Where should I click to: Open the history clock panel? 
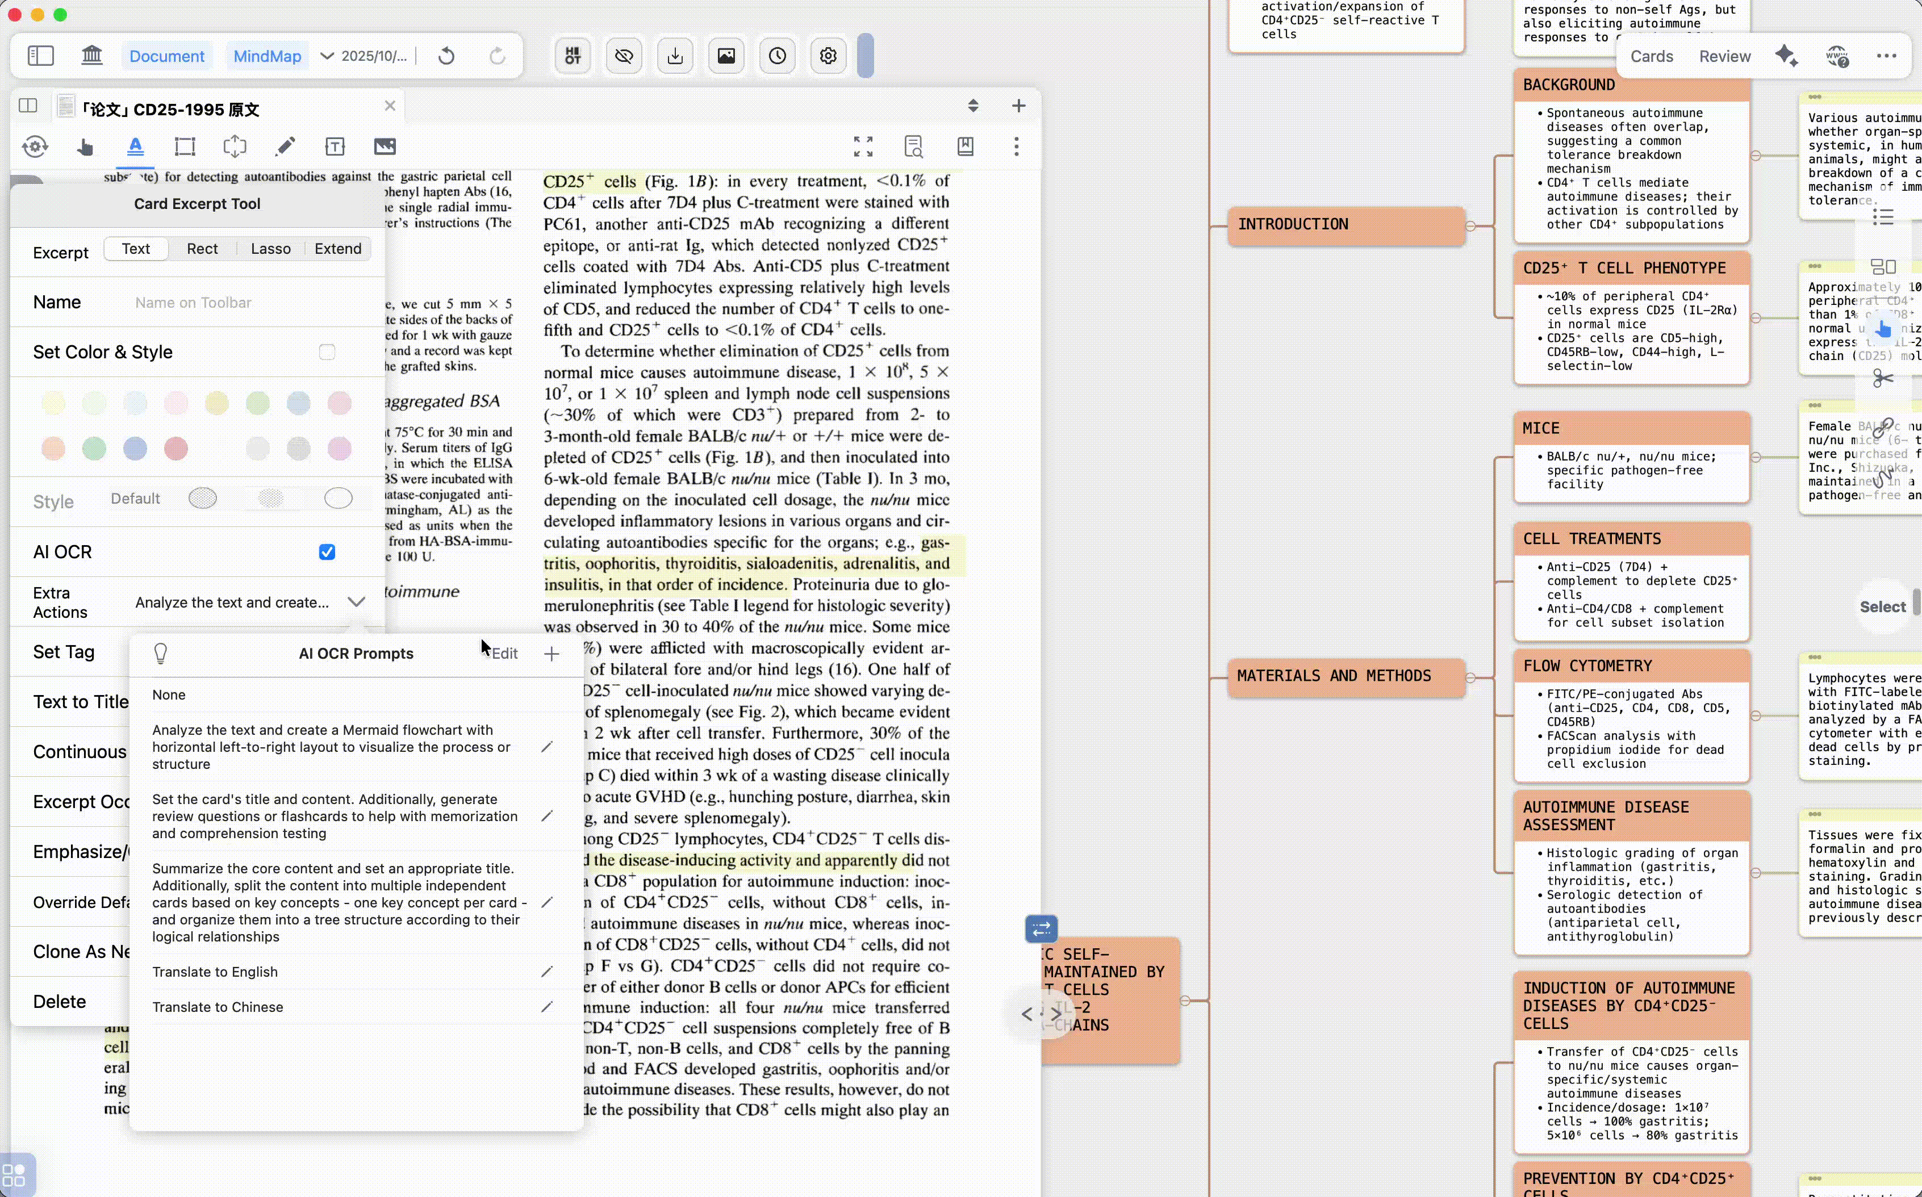point(776,56)
